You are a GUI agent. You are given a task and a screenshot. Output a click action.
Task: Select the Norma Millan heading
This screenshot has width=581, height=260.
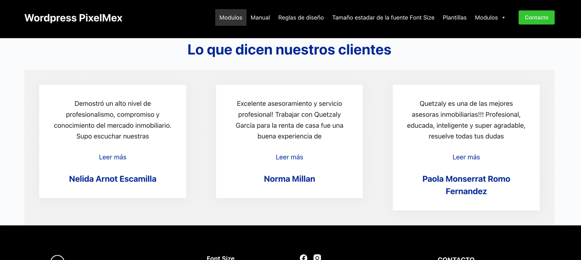(289, 179)
